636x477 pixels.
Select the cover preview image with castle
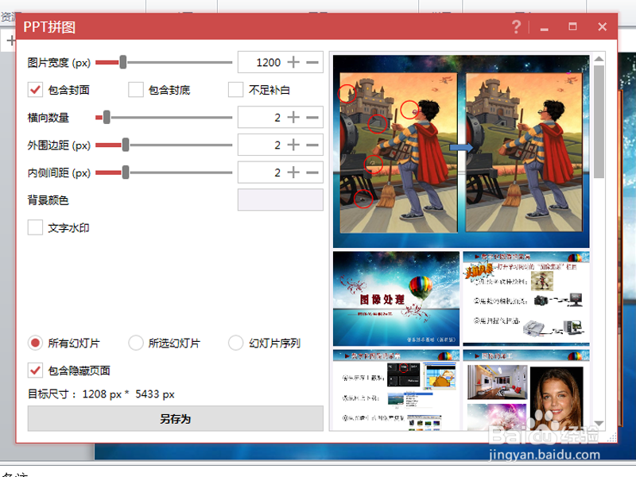pyautogui.click(x=461, y=151)
